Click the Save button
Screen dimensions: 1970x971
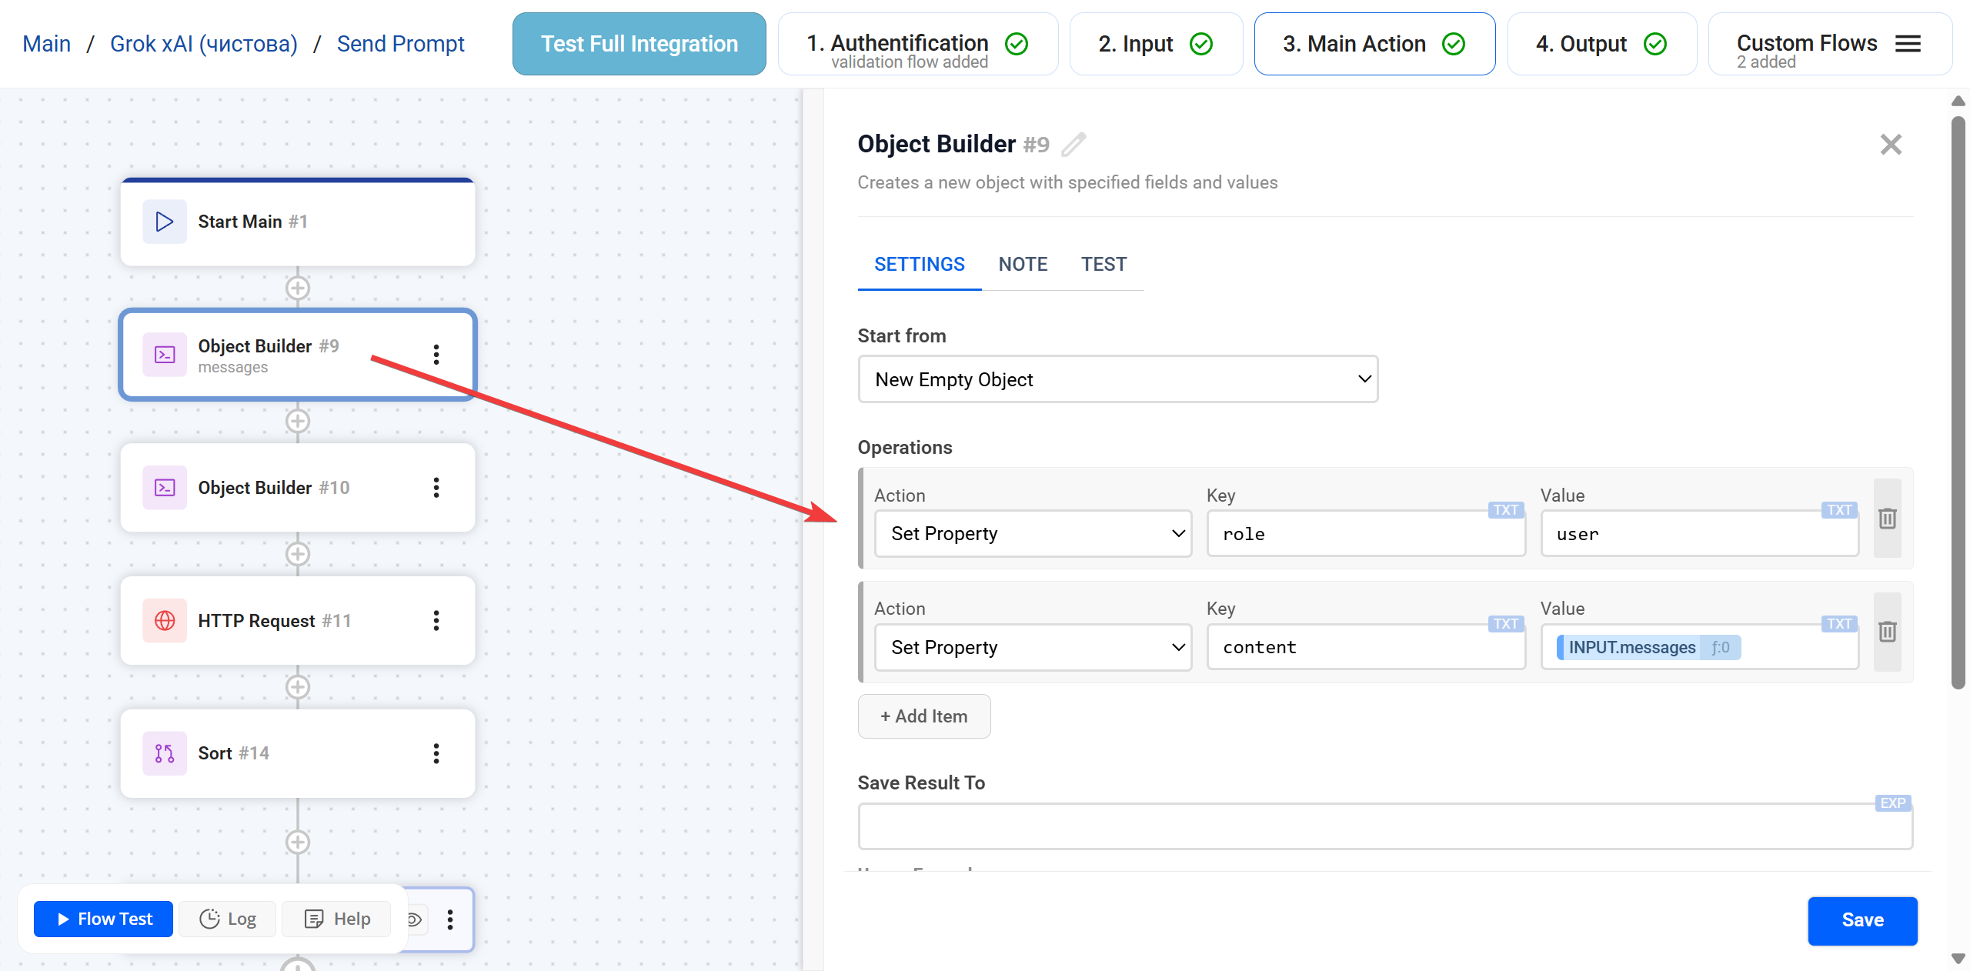pyautogui.click(x=1861, y=920)
